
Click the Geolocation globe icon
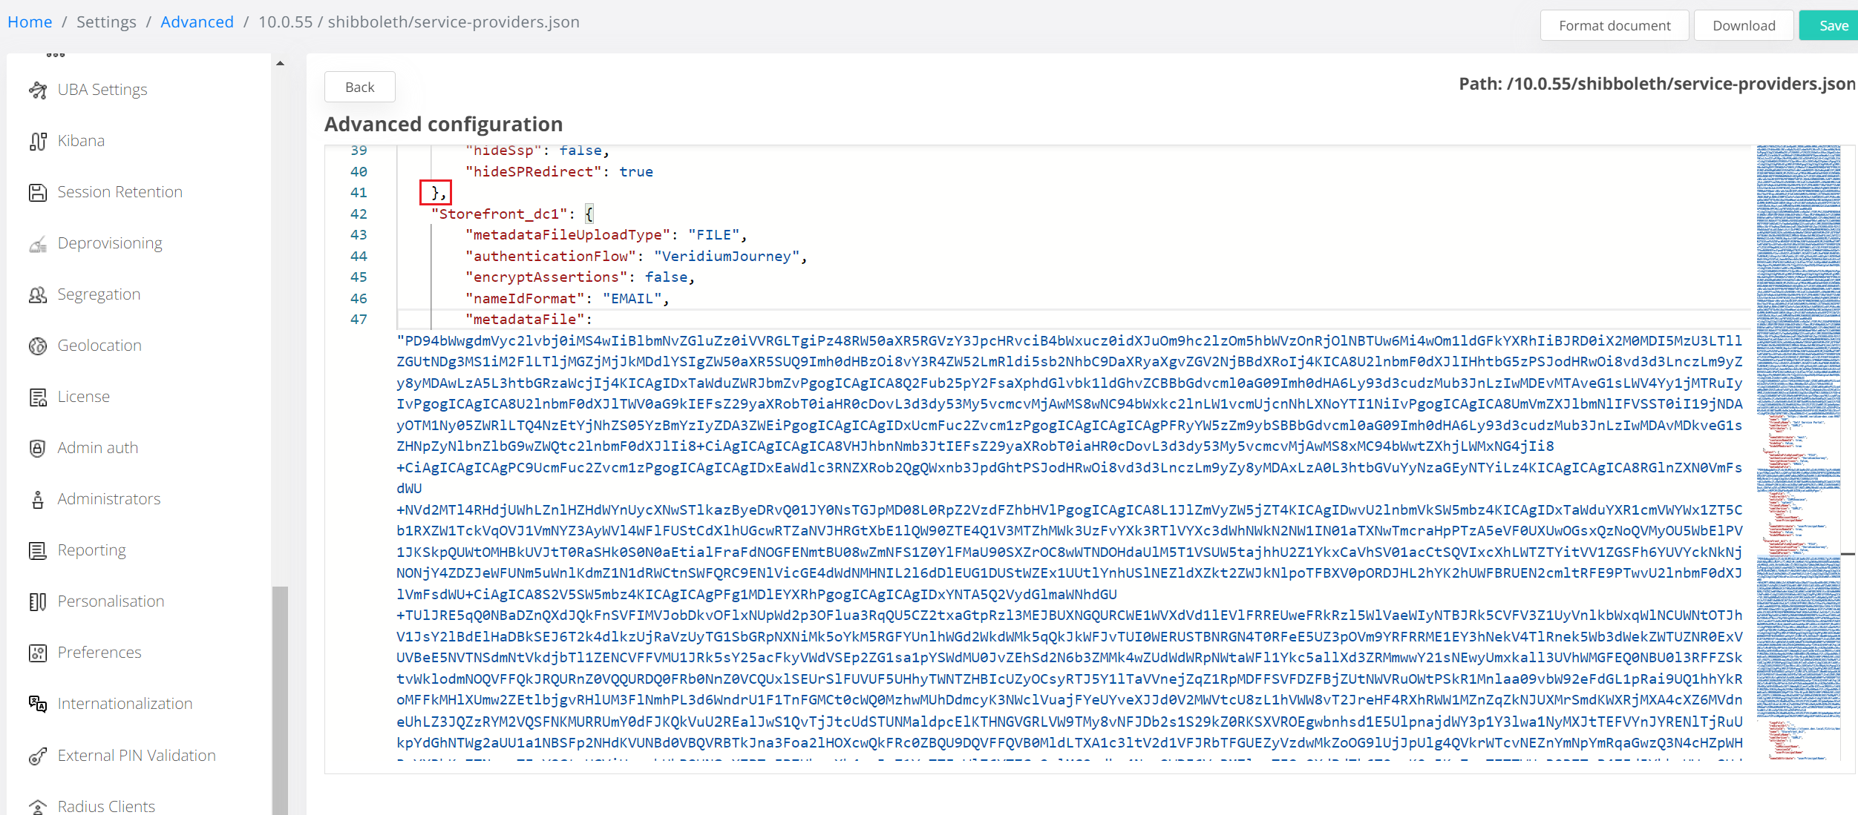point(38,346)
